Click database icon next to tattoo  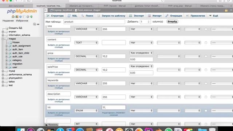(x=7, y=82)
